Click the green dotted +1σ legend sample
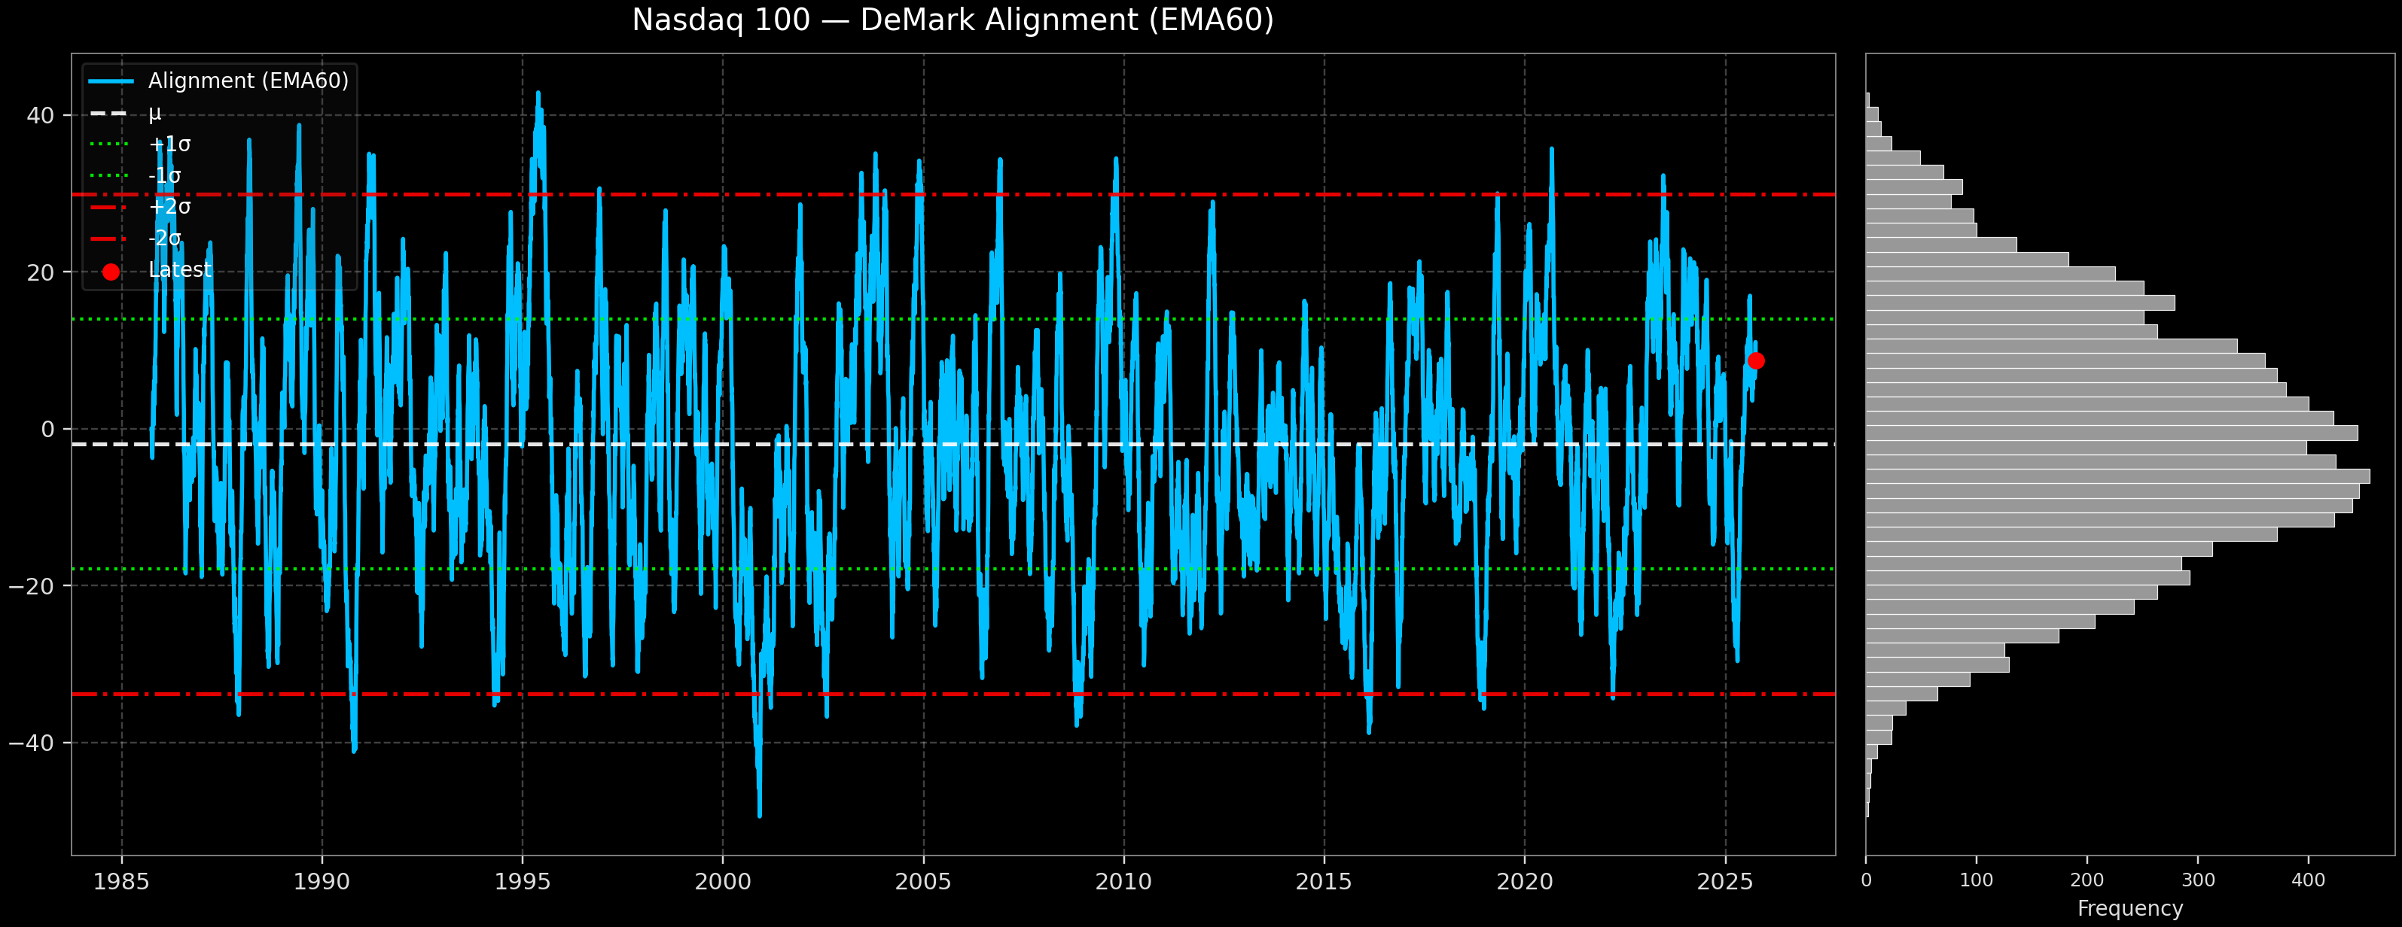The height and width of the screenshot is (927, 2402). tap(111, 144)
